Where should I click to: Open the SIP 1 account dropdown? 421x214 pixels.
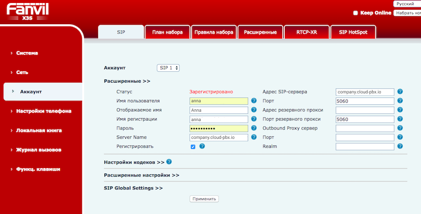tap(168, 68)
